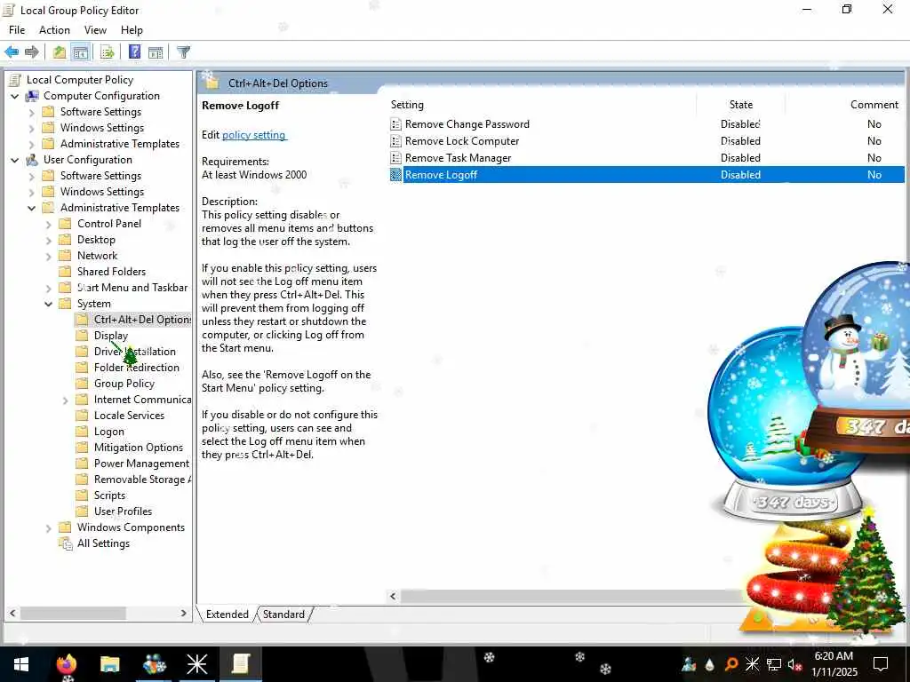Viewport: 910px width, 682px height.
Task: Click the water drop tray icon
Action: point(710,664)
